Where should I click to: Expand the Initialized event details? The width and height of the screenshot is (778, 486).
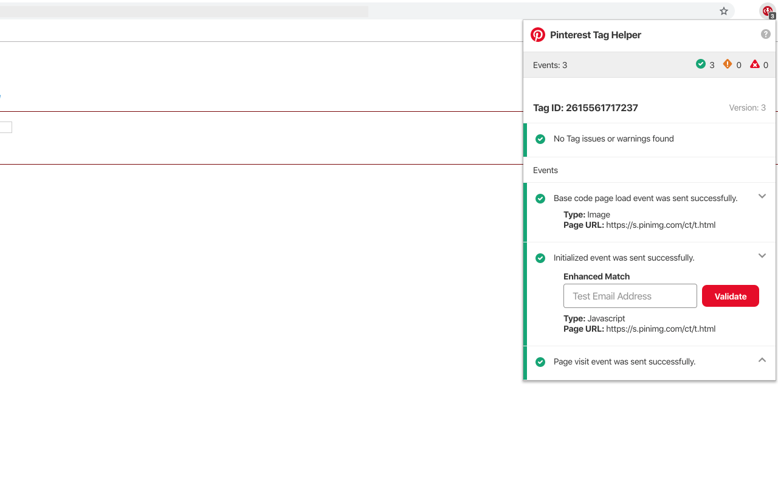pyautogui.click(x=762, y=256)
